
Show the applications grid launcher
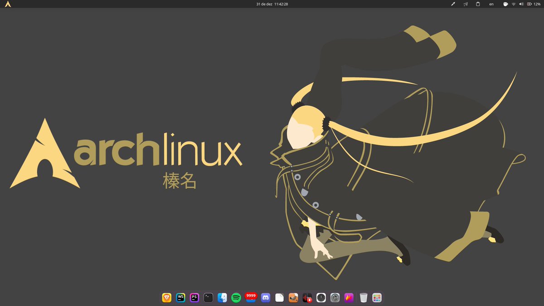click(x=377, y=298)
